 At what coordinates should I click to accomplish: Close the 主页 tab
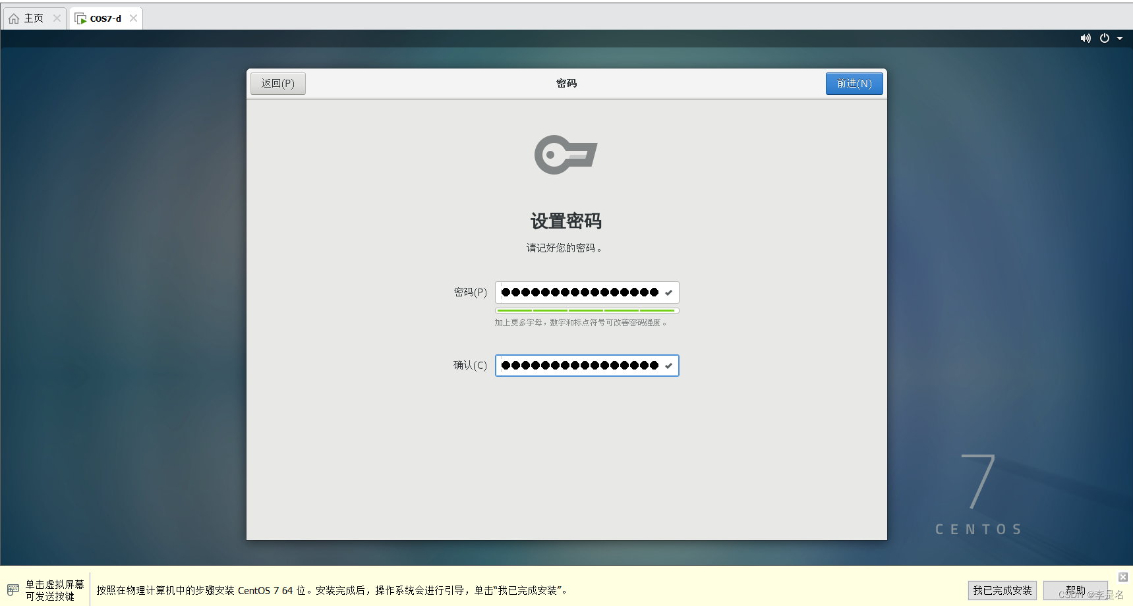point(57,18)
